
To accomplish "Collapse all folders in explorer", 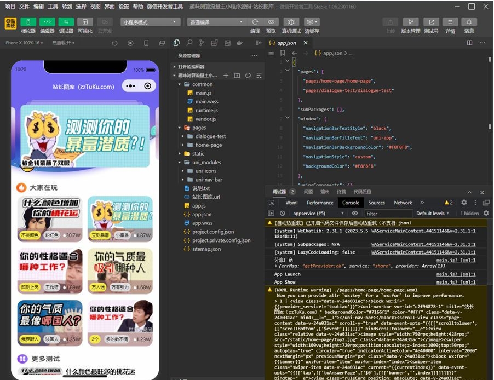I will coord(259,76).
